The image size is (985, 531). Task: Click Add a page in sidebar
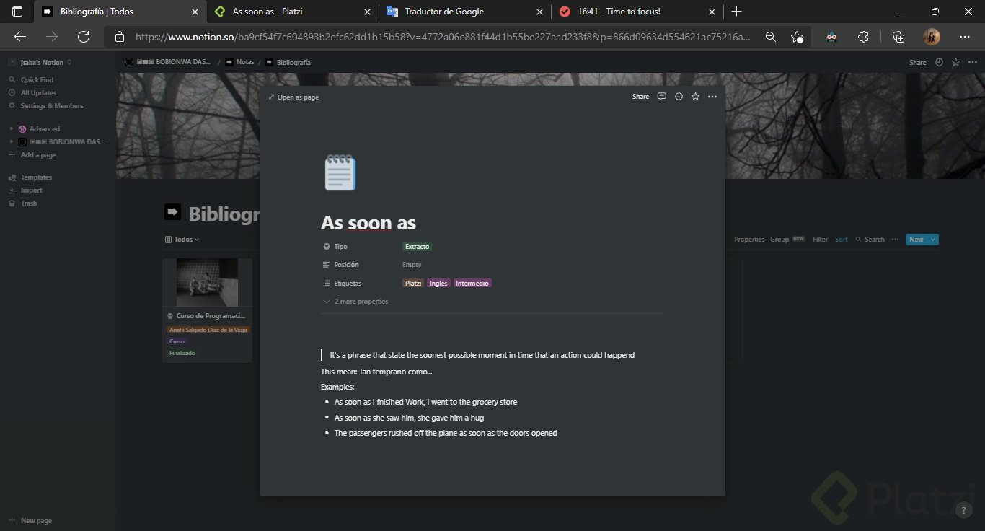point(38,155)
